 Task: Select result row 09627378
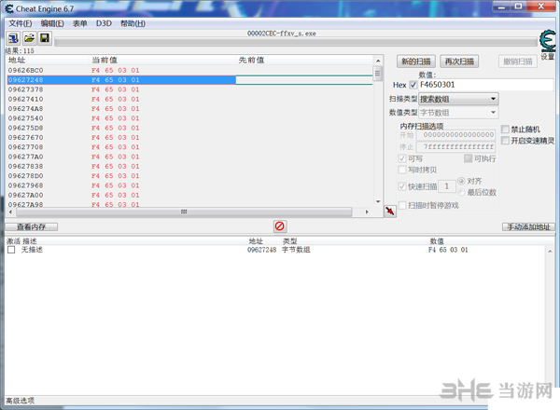click(189, 89)
